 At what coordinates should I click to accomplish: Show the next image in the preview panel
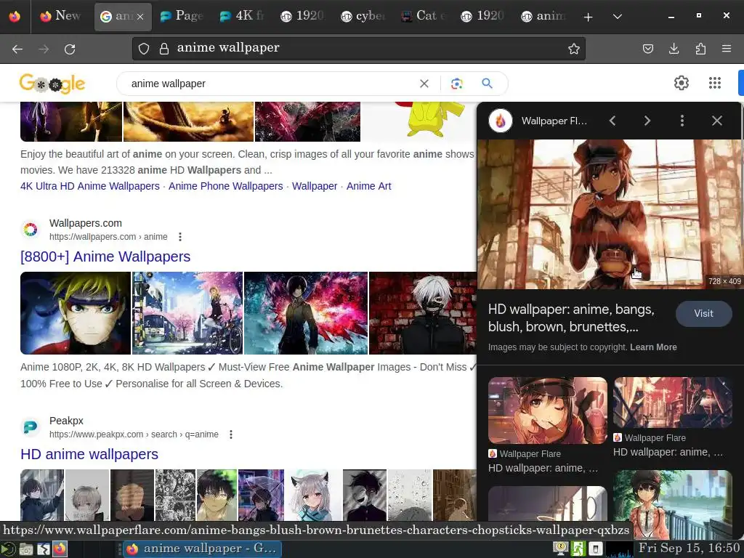[647, 121]
